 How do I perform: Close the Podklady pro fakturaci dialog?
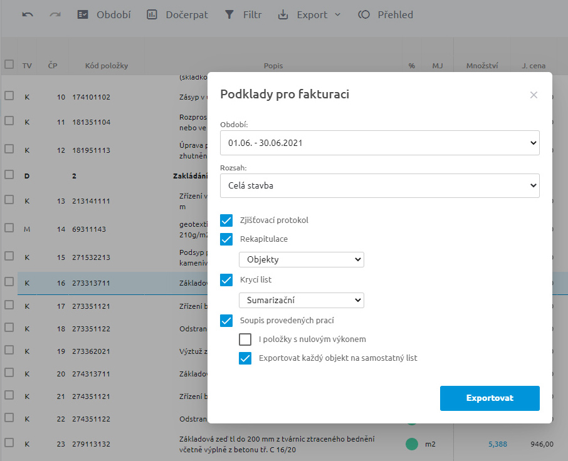(x=534, y=95)
